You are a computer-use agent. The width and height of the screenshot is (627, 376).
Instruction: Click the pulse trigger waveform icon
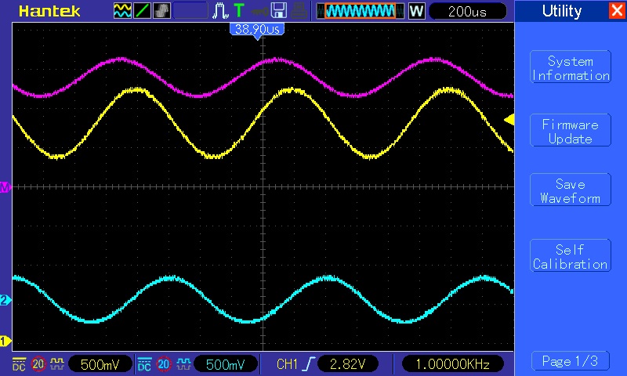click(219, 11)
